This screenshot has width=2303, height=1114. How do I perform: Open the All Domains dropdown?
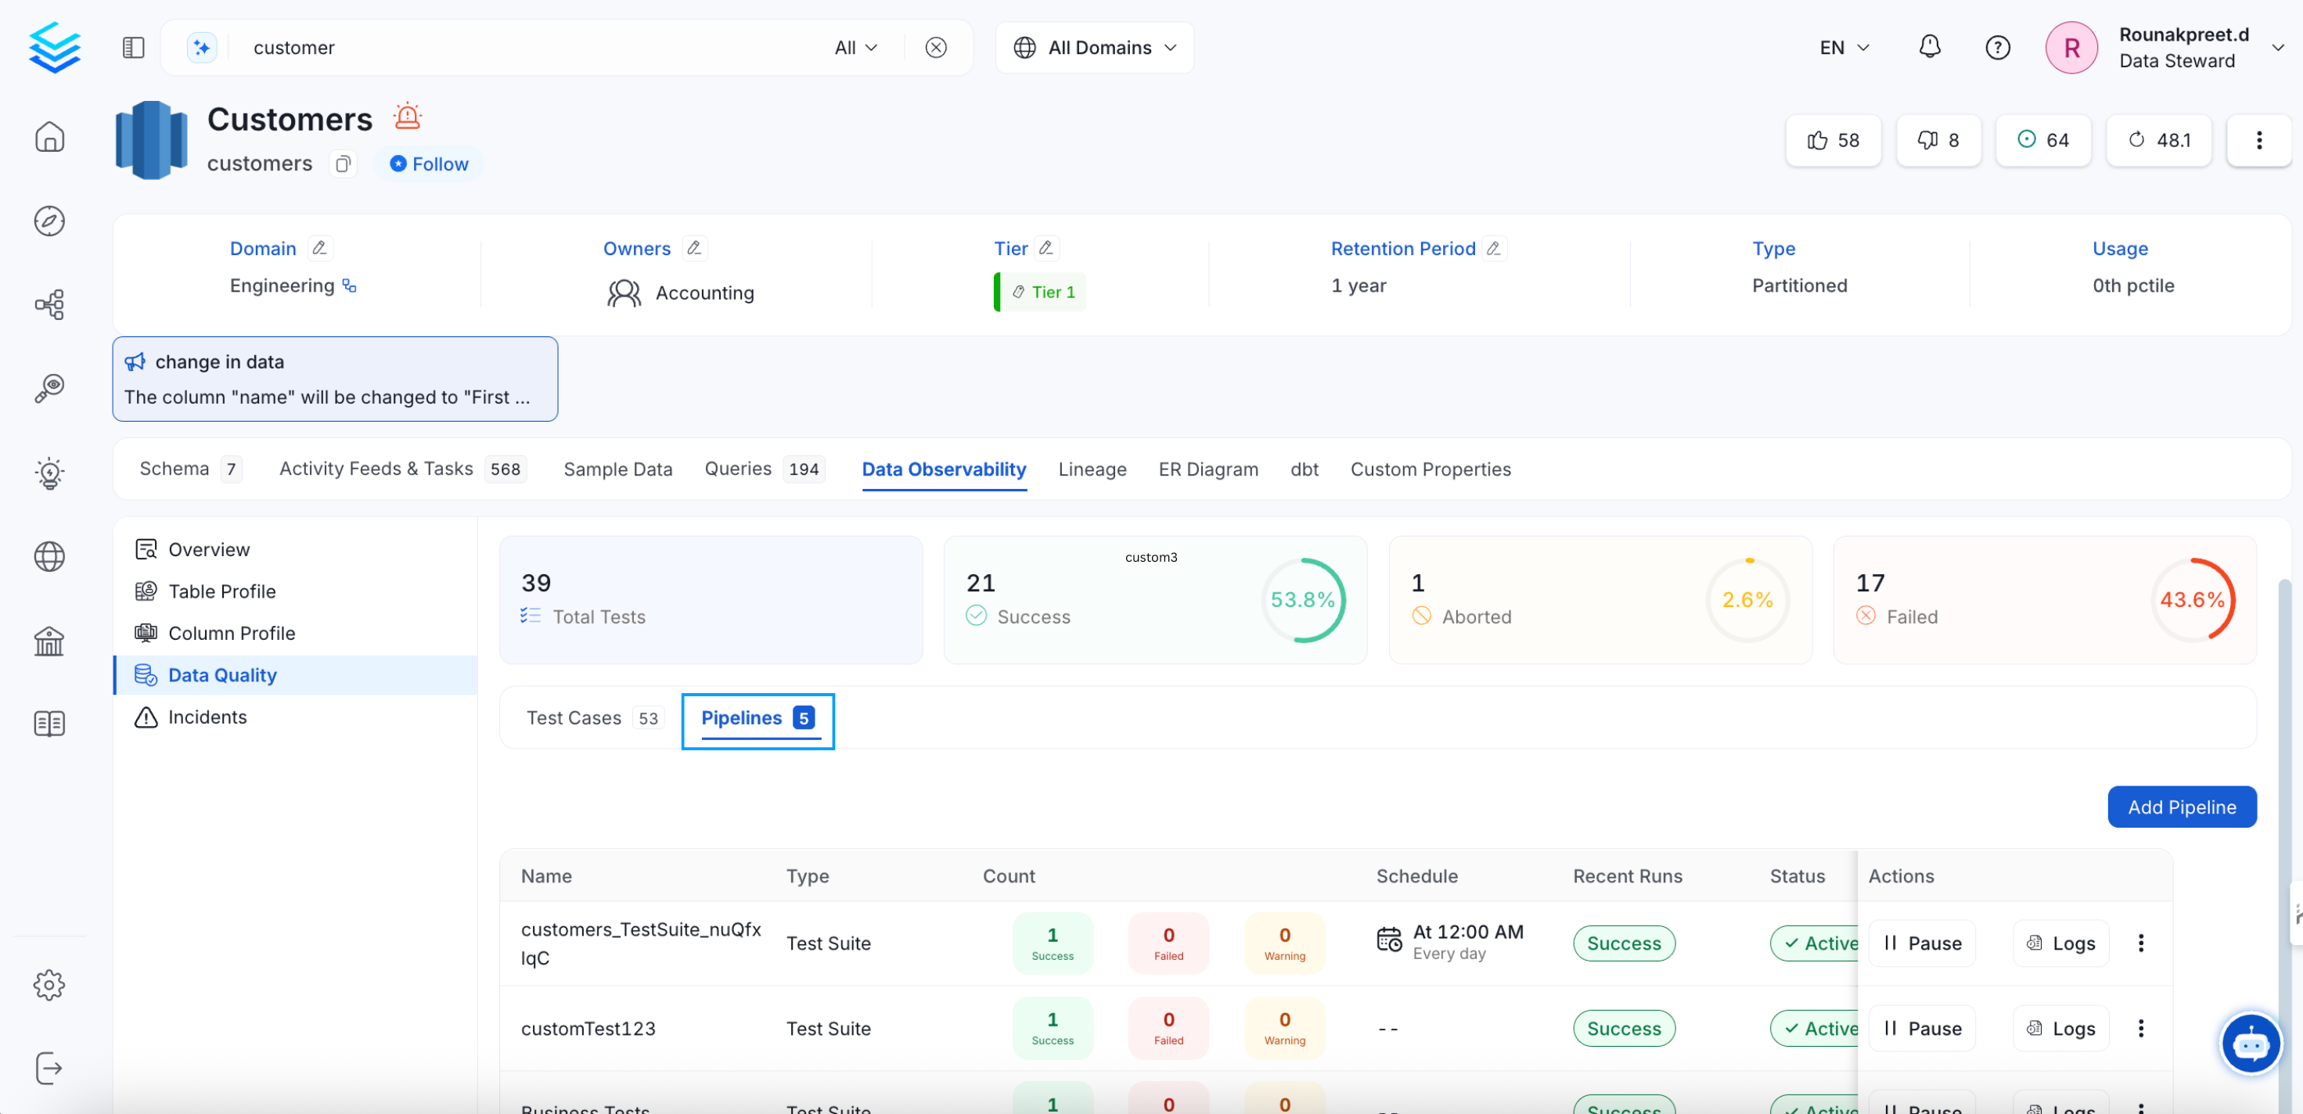click(1093, 48)
